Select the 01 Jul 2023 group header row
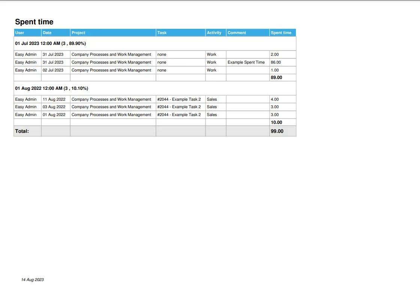 51,43
